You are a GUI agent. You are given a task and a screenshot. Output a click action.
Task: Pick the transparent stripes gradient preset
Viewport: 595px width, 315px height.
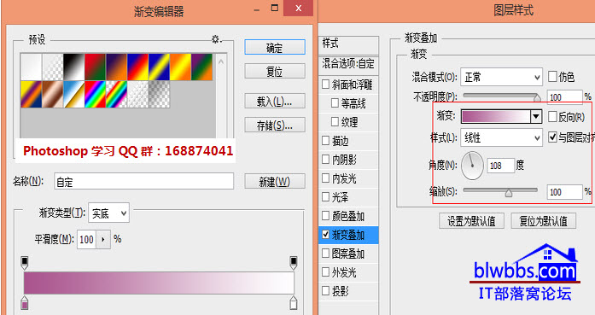pyautogui.click(x=137, y=94)
